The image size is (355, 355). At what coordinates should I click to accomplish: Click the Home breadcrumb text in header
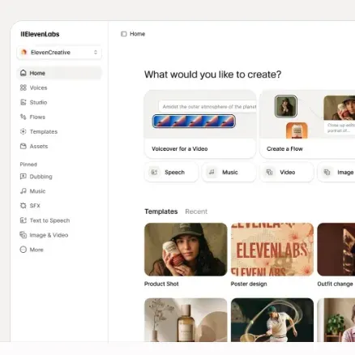138,34
